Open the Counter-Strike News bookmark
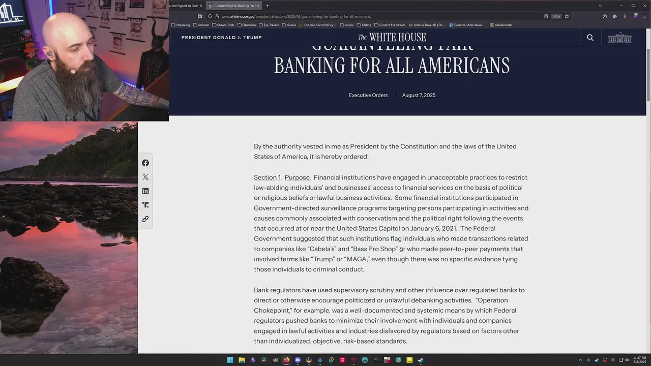651x366 pixels. (x=466, y=25)
